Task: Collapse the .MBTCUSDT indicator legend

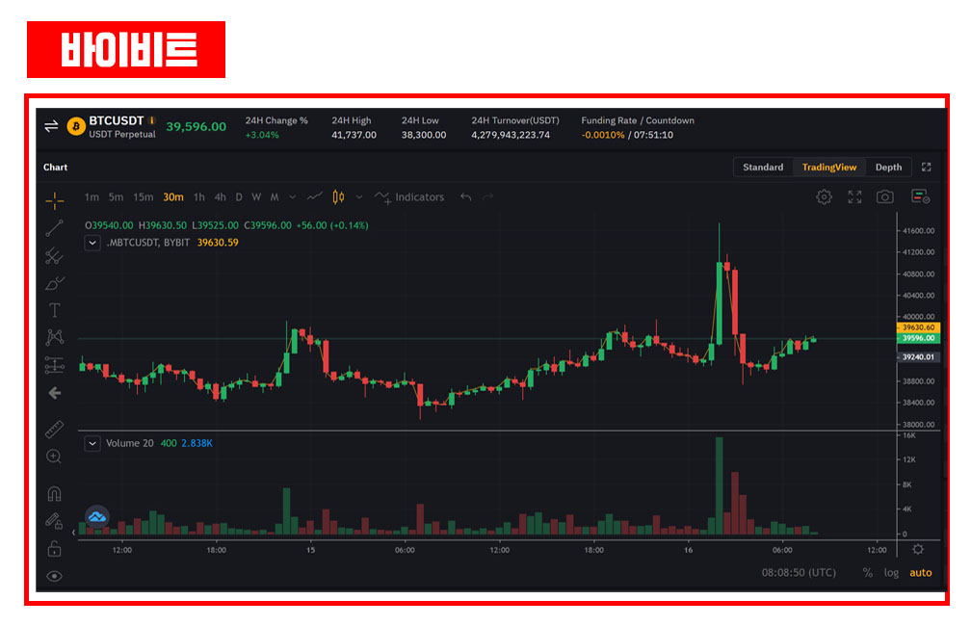Action: point(92,243)
